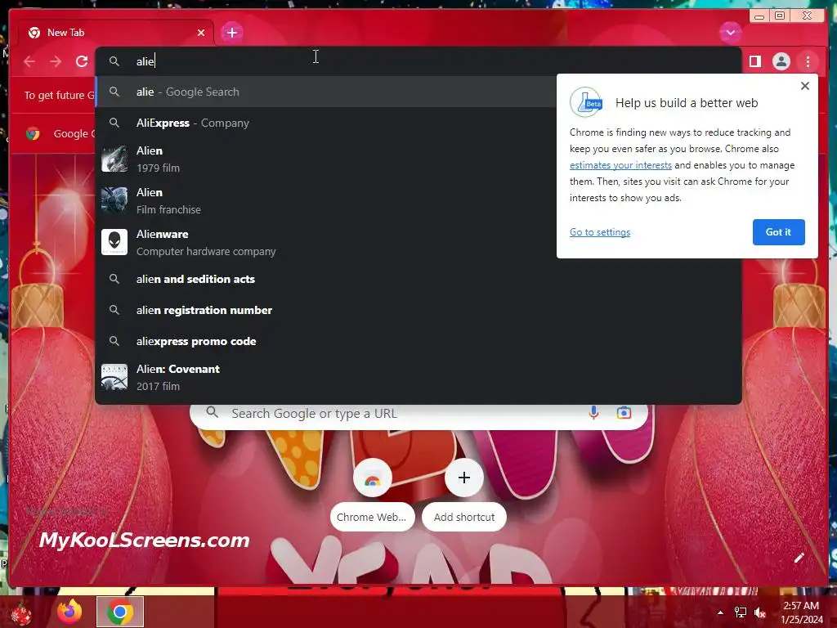The height and width of the screenshot is (628, 837).
Task: Open a new tab with the plus button
Action: pyautogui.click(x=231, y=33)
